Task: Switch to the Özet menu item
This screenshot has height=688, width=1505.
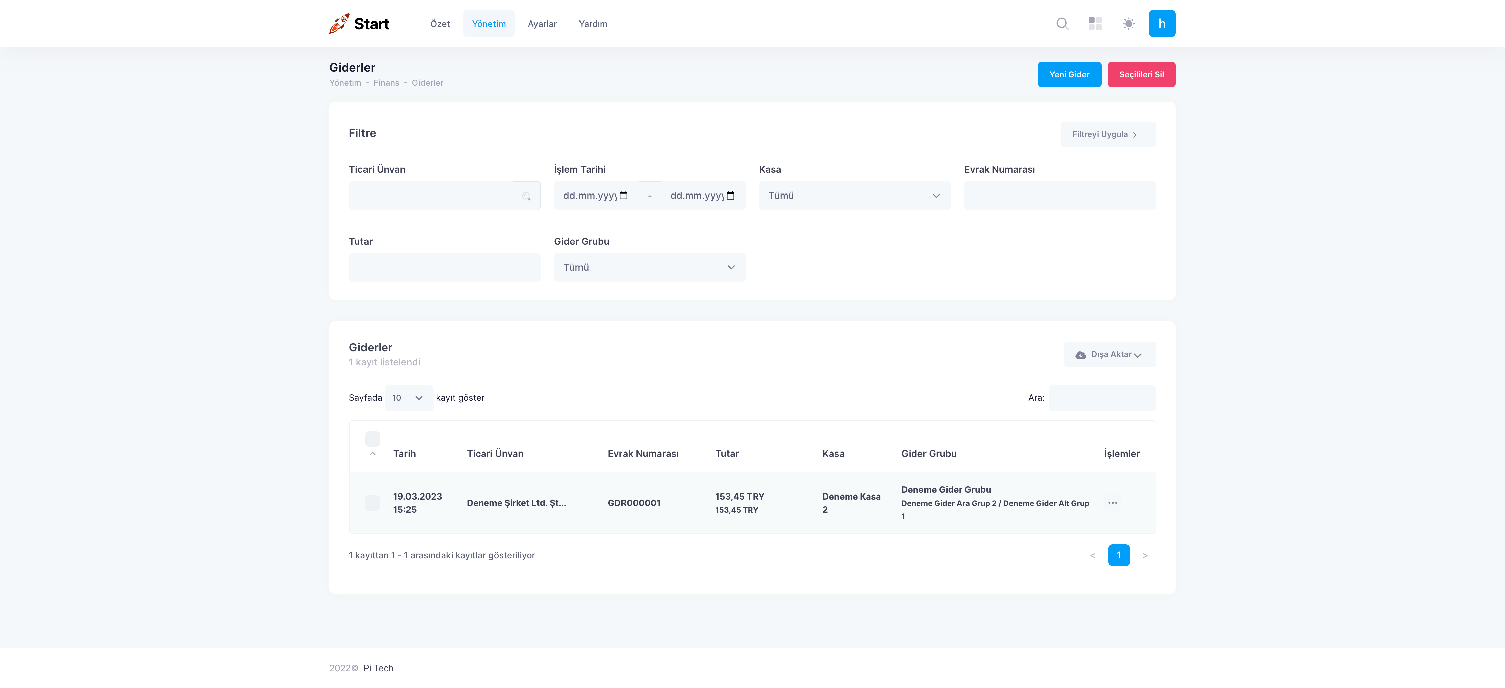Action: click(439, 24)
